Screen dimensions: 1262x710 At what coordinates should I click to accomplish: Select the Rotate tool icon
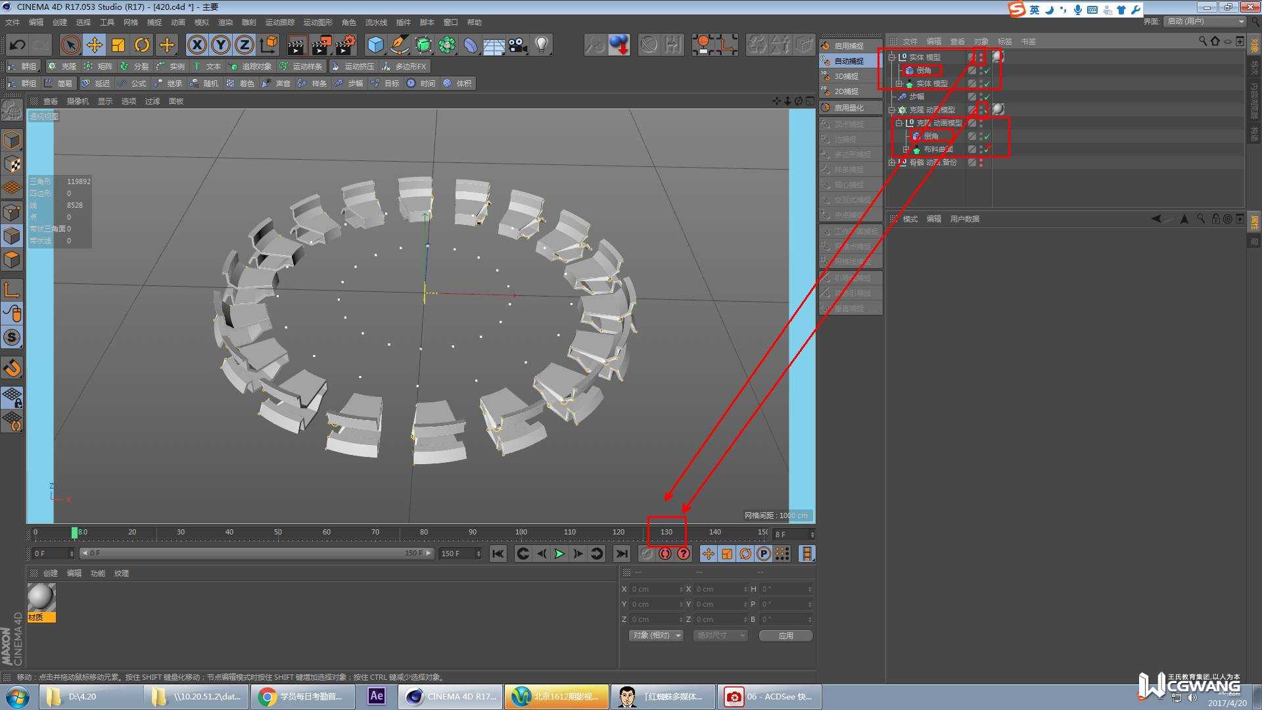pyautogui.click(x=142, y=45)
